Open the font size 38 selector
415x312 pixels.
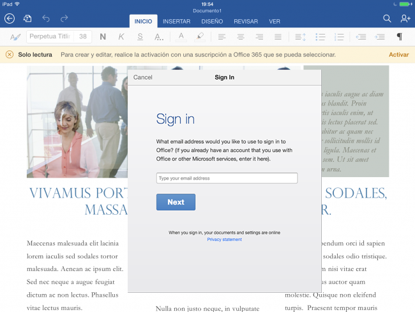coord(84,37)
